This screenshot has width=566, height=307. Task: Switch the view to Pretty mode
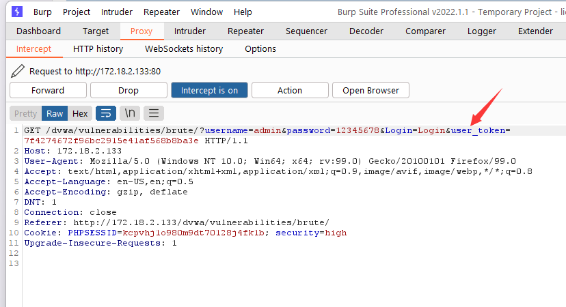(26, 113)
